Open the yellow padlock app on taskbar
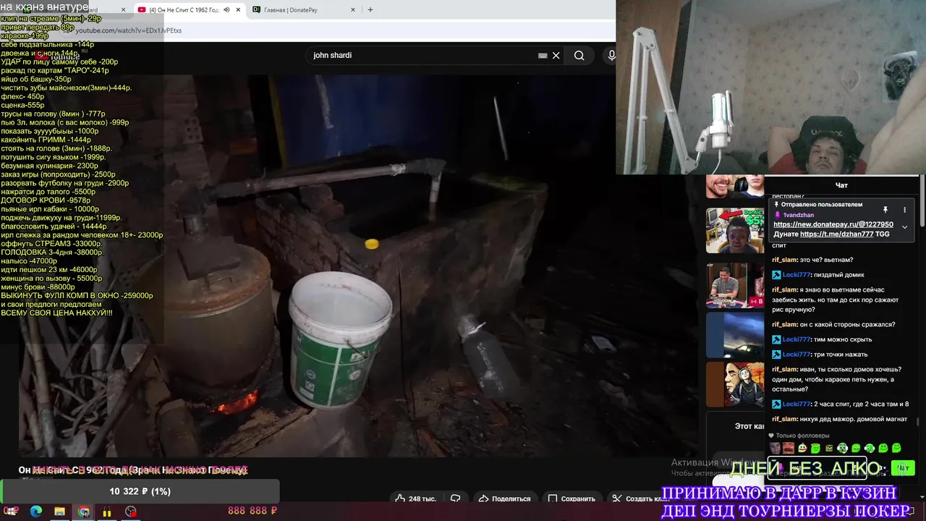The image size is (926, 521). click(x=107, y=512)
